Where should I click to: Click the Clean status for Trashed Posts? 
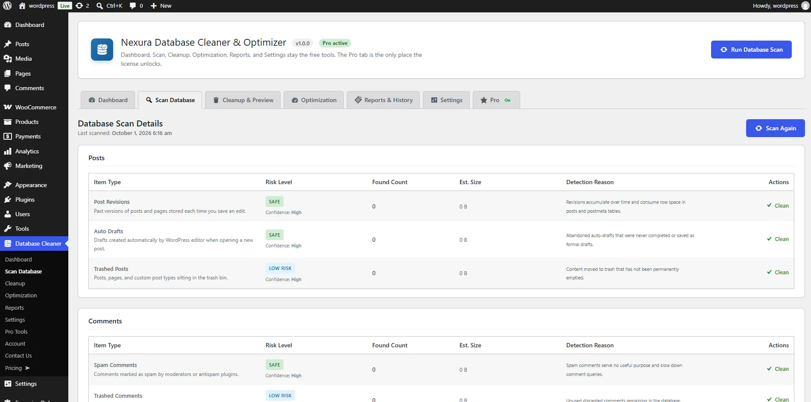click(x=778, y=272)
